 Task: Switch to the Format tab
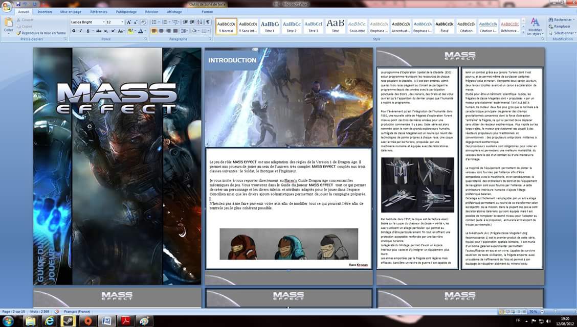point(207,12)
